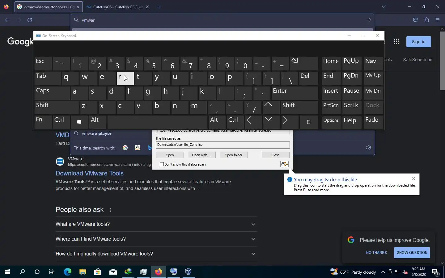This screenshot has width=445, height=278.
Task: Click the Open button in the download dialog
Action: tap(170, 155)
